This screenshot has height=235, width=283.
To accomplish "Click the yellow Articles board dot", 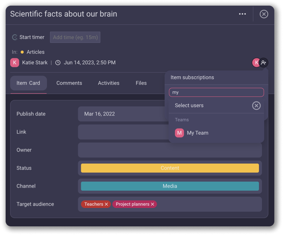I will (22, 52).
